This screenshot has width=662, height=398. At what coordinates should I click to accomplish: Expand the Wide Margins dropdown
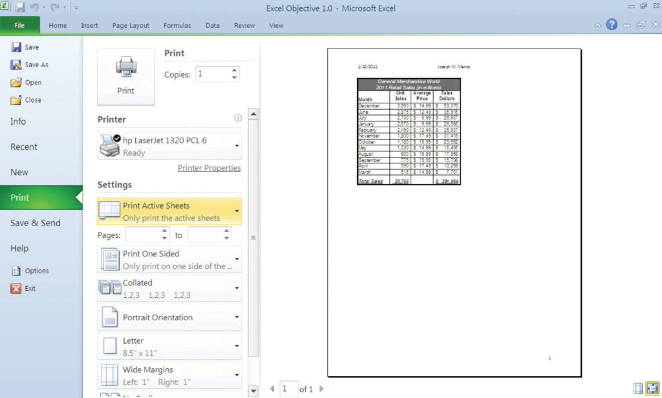point(169,375)
